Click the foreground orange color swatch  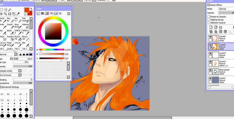tap(26, 10)
